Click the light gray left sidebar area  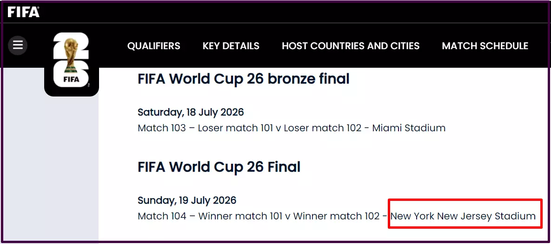[49, 168]
